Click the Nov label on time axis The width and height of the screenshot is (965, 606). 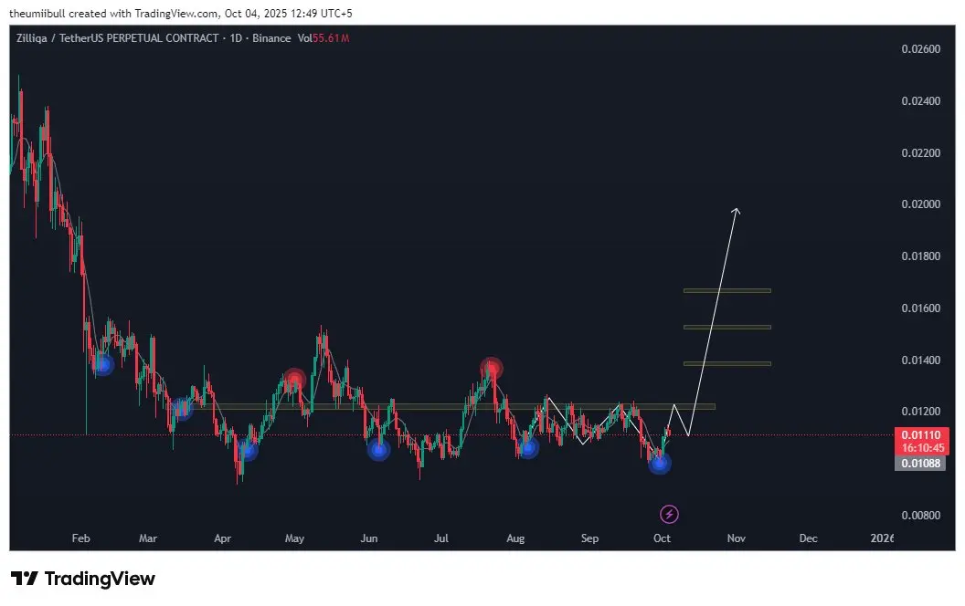pyautogui.click(x=736, y=538)
